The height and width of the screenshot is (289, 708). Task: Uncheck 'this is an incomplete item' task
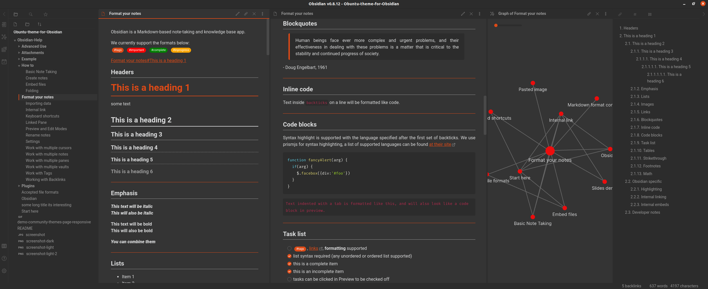point(289,272)
